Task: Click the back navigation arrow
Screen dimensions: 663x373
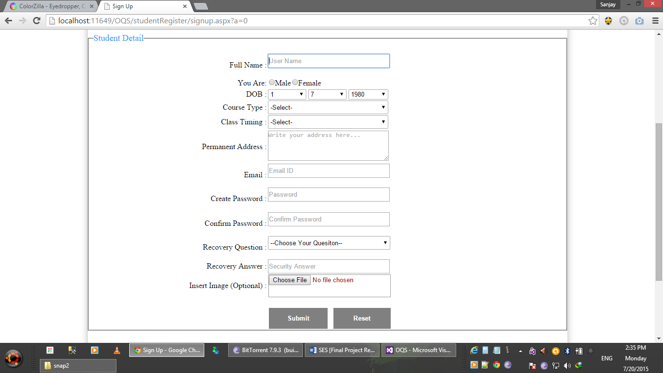Action: (9, 21)
